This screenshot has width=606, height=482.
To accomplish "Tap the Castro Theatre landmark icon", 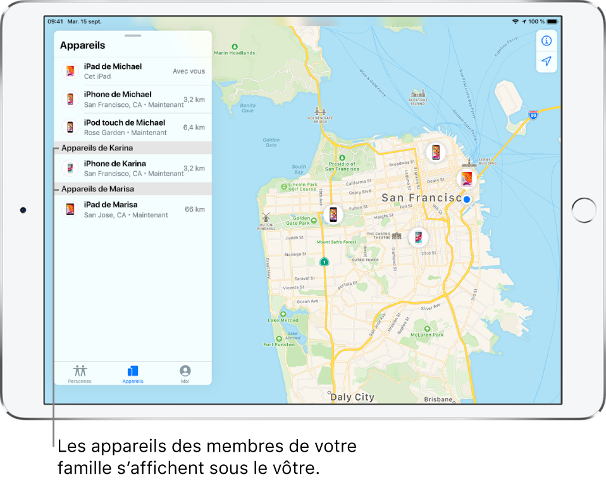I will point(397,236).
